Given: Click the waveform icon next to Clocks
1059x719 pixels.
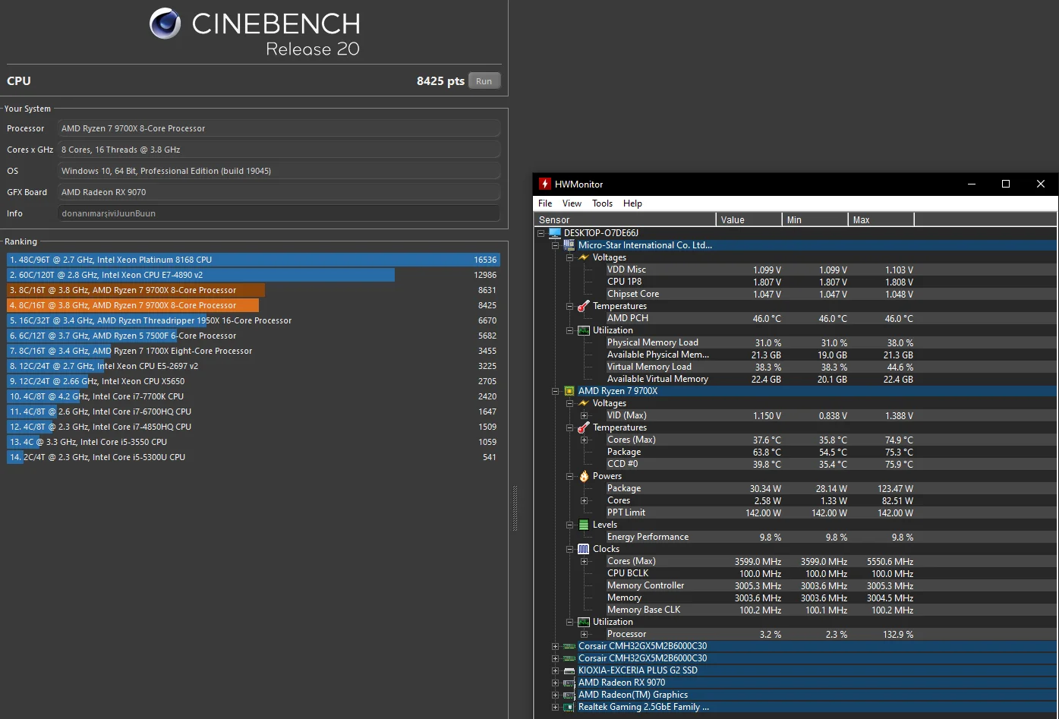Looking at the screenshot, I should coord(584,549).
